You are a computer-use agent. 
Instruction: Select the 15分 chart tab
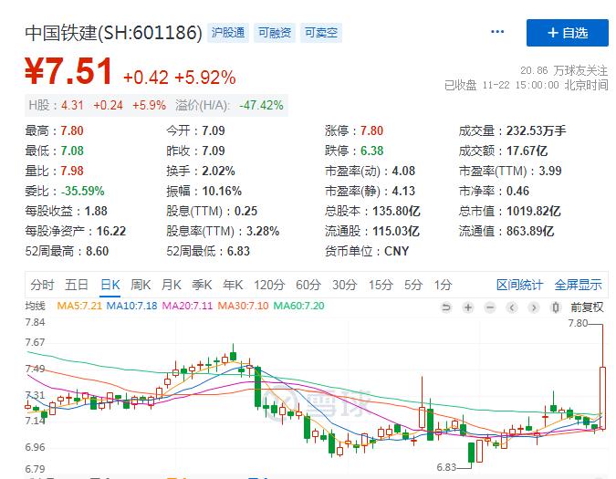tap(381, 285)
